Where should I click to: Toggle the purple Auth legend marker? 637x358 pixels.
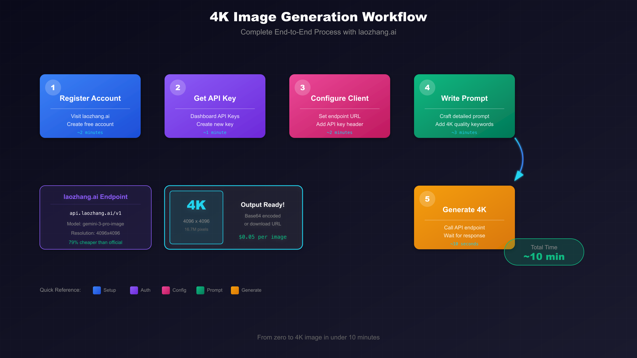134,290
